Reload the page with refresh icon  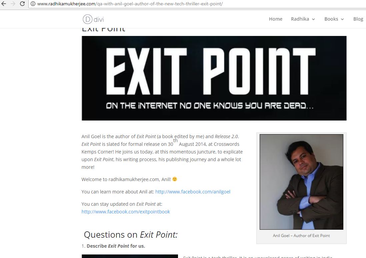click(22, 4)
